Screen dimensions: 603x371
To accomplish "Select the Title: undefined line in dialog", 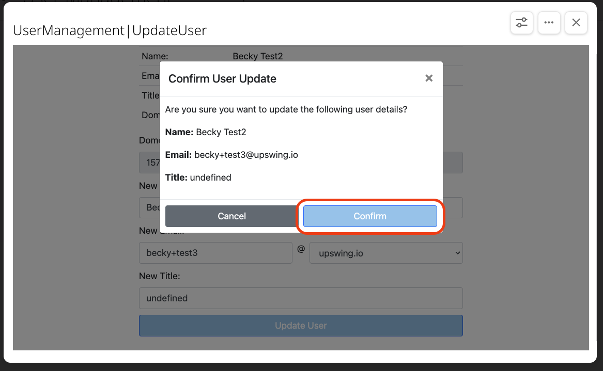I will 198,178.
